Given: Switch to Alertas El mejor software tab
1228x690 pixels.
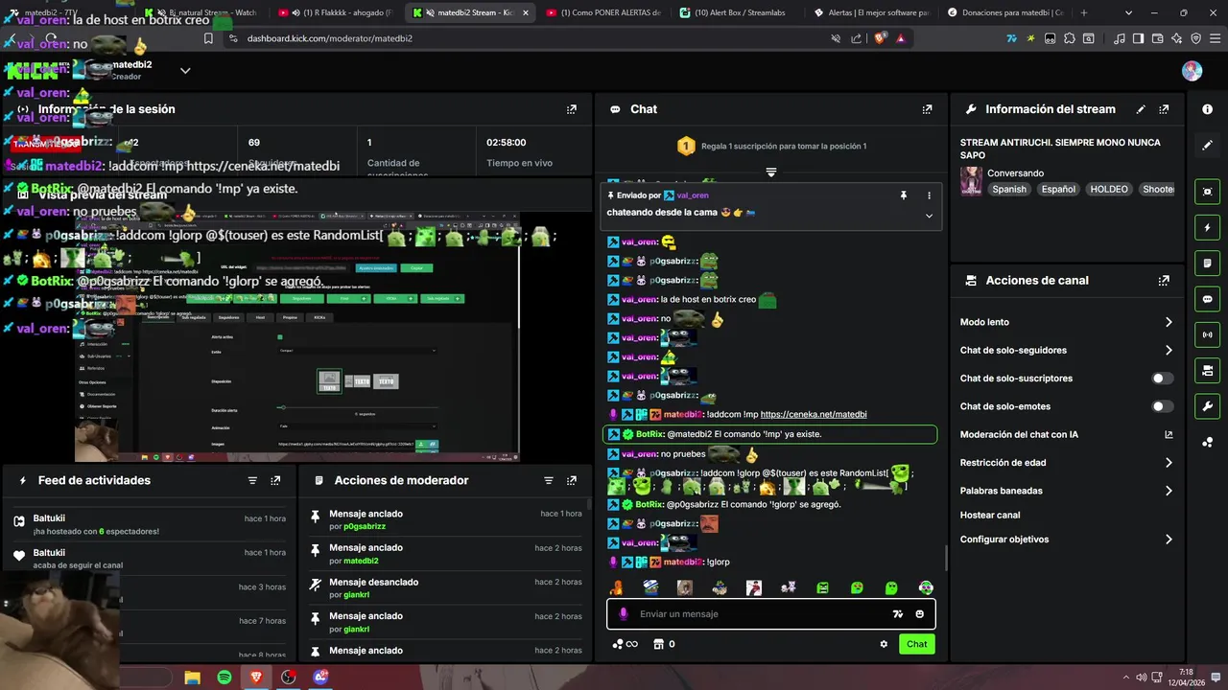Looking at the screenshot, I should click(871, 12).
